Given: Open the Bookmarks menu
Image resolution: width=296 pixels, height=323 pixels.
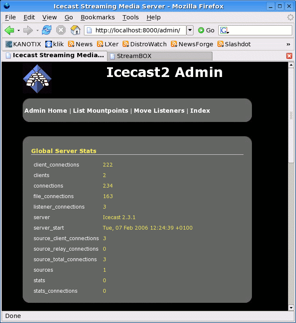Looking at the screenshot, I should click(x=98, y=17).
